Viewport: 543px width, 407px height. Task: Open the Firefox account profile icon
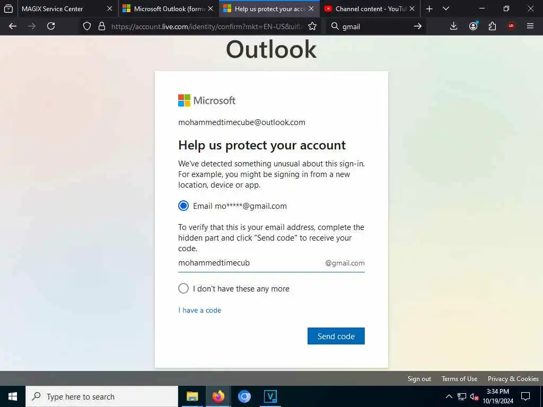473,26
